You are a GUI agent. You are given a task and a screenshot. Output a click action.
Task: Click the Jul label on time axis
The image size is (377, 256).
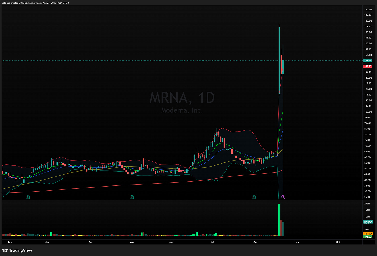(212, 242)
